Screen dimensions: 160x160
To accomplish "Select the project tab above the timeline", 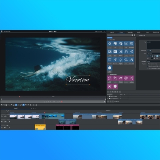I will click(x=16, y=108).
